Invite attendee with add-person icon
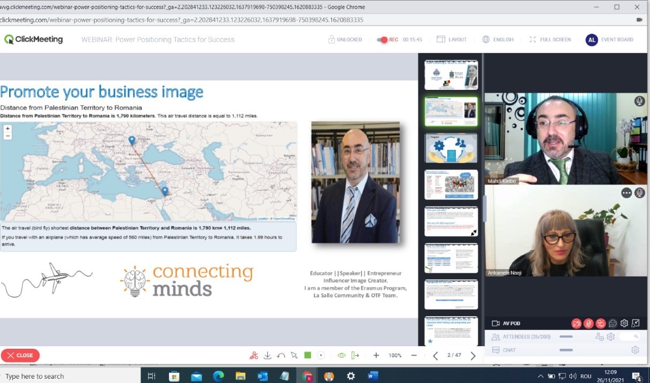The width and height of the screenshot is (650, 383). pyautogui.click(x=599, y=336)
